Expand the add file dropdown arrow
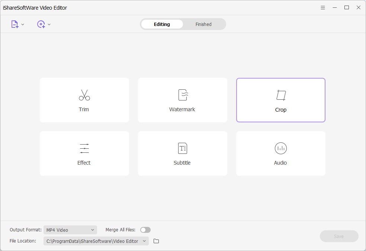 (23, 25)
